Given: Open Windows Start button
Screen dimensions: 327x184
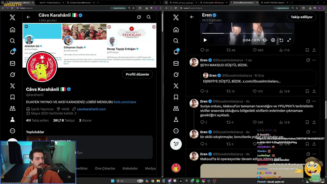Looking at the screenshot, I should pos(113,181).
